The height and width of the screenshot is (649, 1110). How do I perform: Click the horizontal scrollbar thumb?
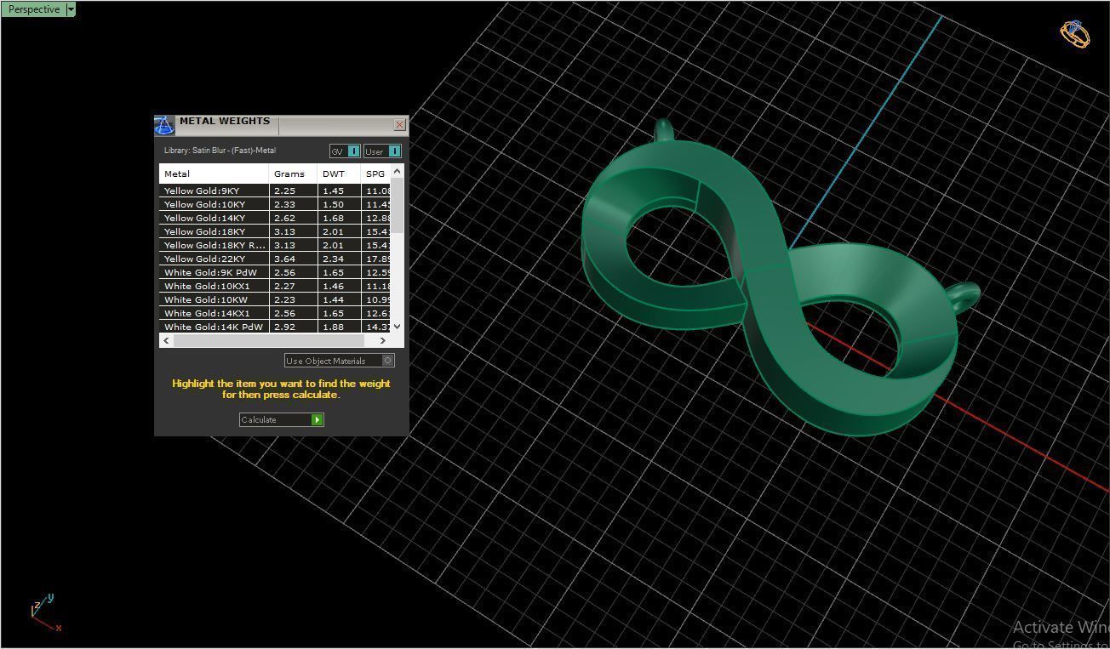click(268, 340)
